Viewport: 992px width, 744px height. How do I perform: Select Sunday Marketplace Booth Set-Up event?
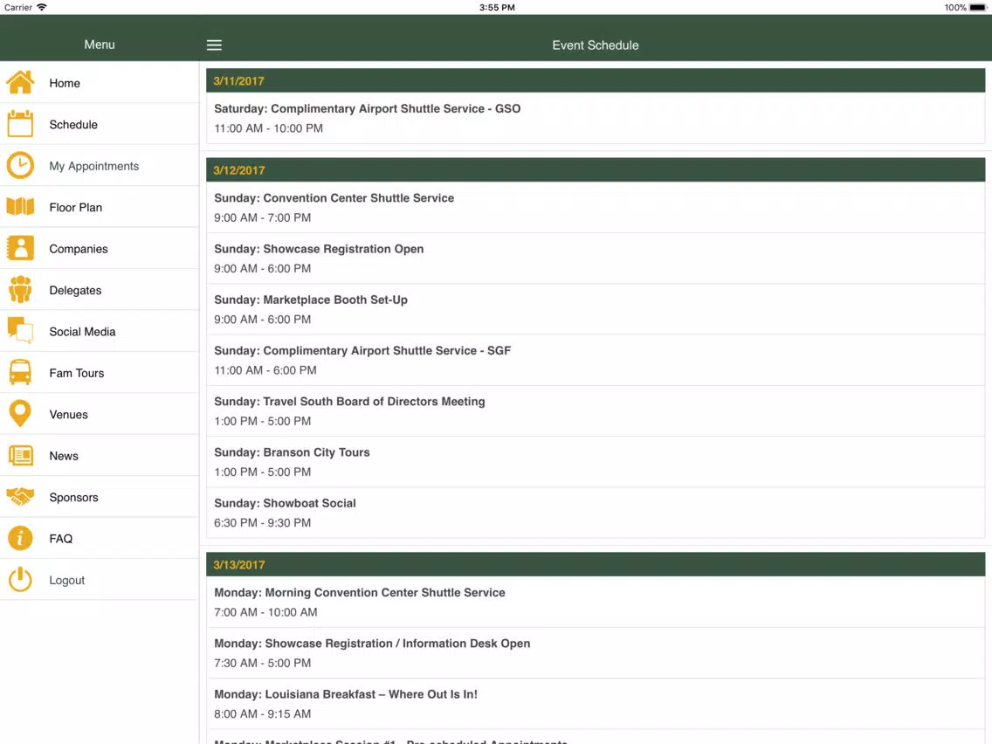click(596, 309)
